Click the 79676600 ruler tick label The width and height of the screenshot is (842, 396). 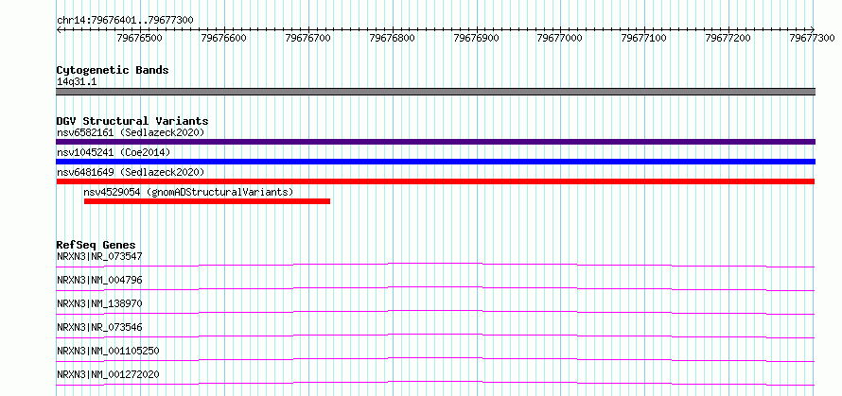224,38
